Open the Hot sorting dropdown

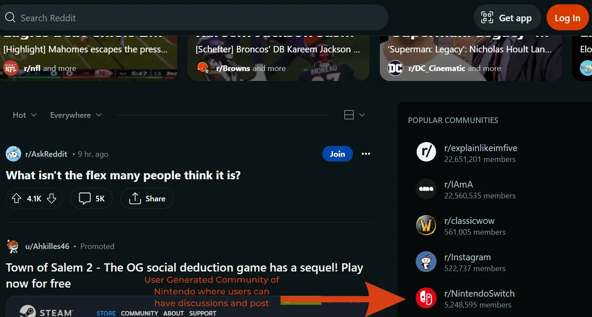pyautogui.click(x=24, y=115)
